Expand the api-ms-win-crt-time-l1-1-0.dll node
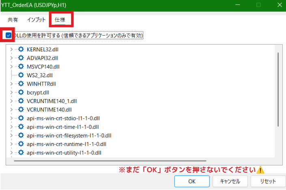The width and height of the screenshot is (286, 190). (x=11, y=127)
